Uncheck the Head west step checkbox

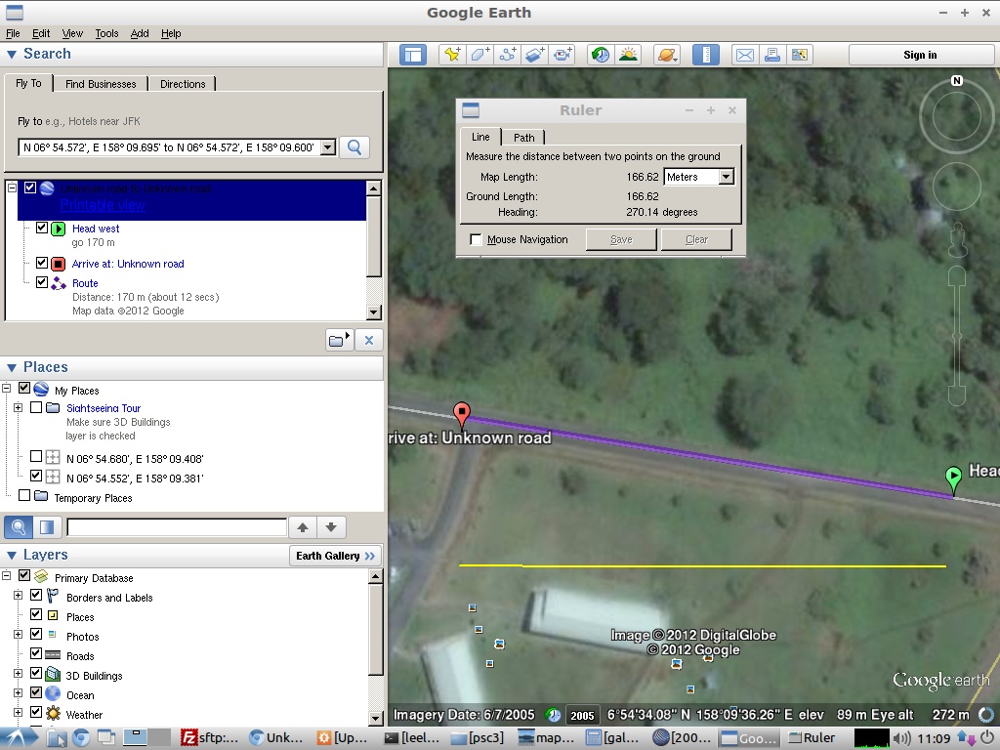tap(41, 228)
